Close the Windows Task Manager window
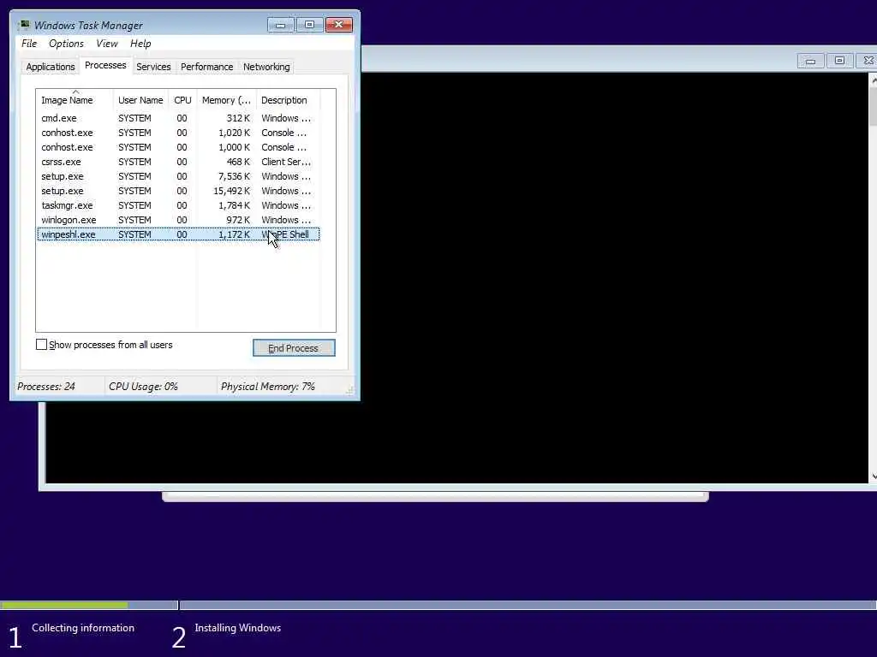 pyautogui.click(x=339, y=25)
